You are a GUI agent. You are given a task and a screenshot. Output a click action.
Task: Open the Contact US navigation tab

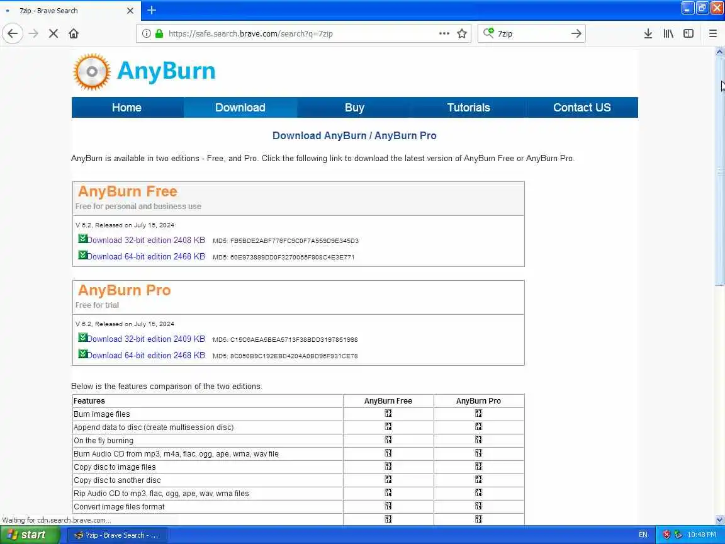[x=582, y=107]
